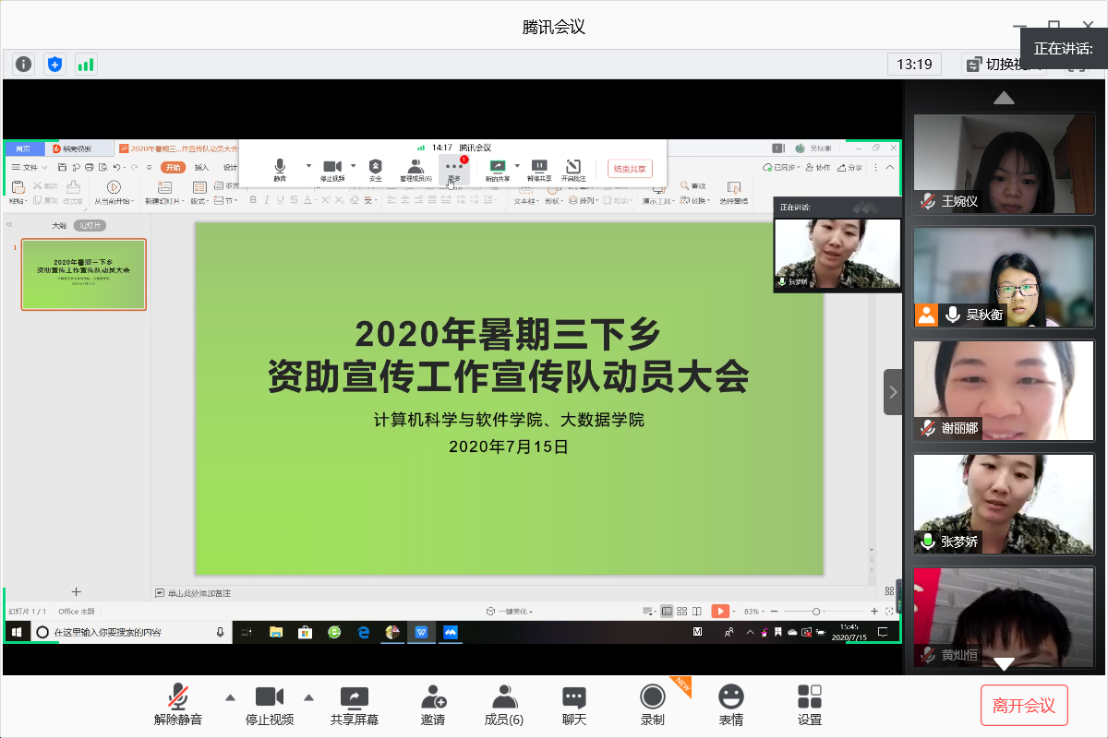
Task: Open the 聊天 chat window
Action: pos(574,706)
